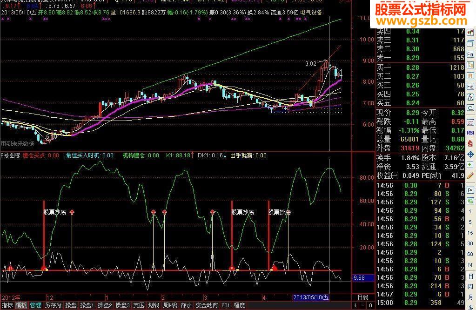Click the 2013/05/10/五 date marker on time axis
The image size is (476, 310).
pyautogui.click(x=311, y=297)
